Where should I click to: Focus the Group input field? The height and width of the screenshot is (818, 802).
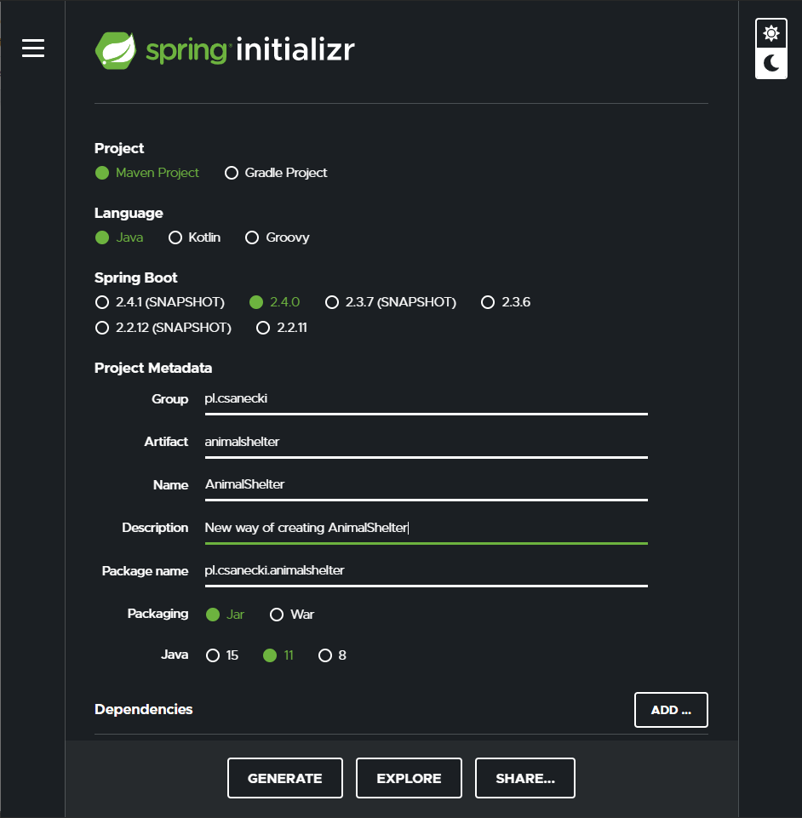(427, 399)
